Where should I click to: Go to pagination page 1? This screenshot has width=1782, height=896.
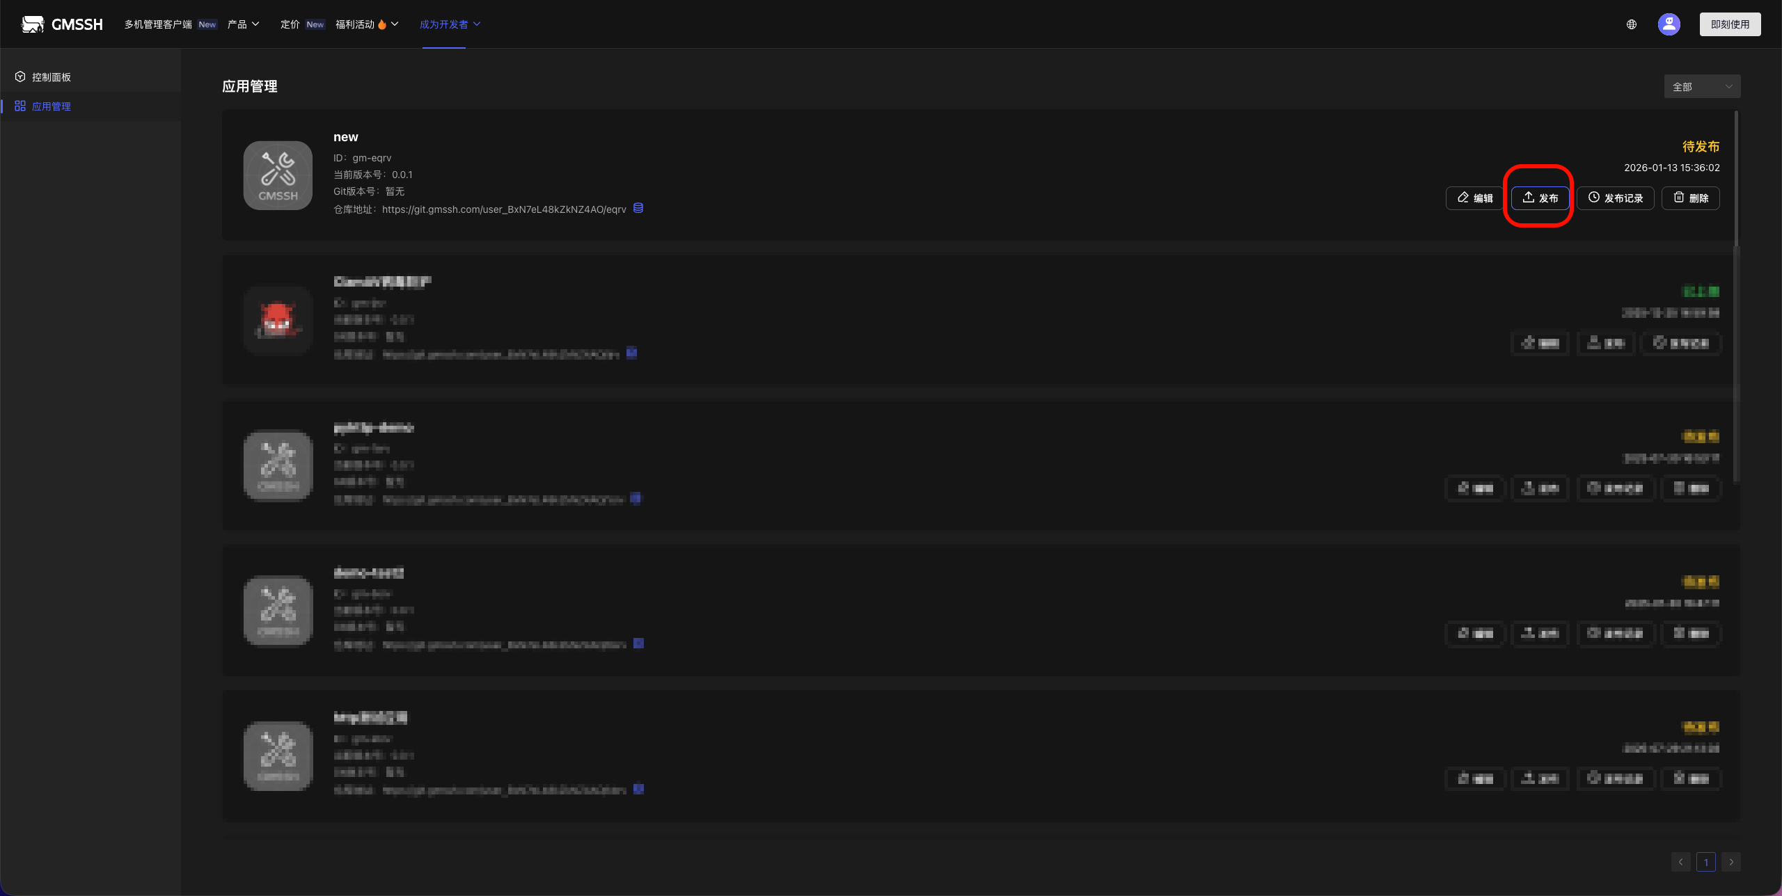click(x=1705, y=862)
